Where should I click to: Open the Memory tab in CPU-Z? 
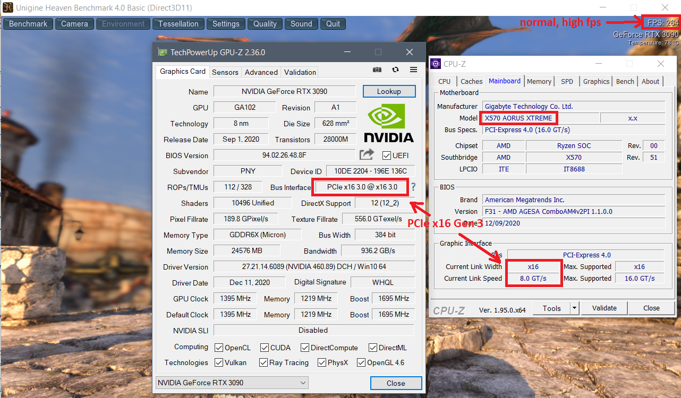coord(539,81)
